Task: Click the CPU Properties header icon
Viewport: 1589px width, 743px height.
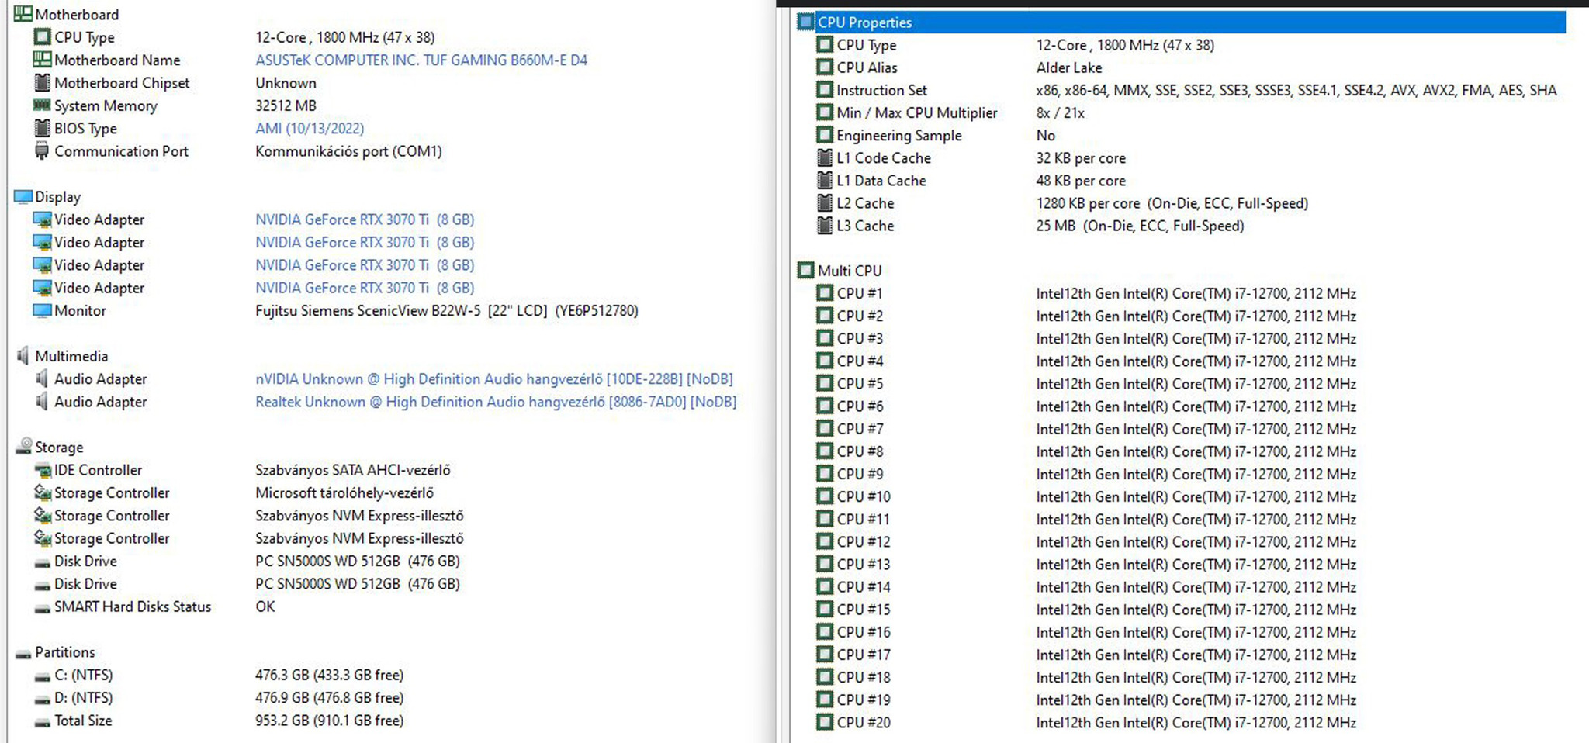Action: coord(806,22)
